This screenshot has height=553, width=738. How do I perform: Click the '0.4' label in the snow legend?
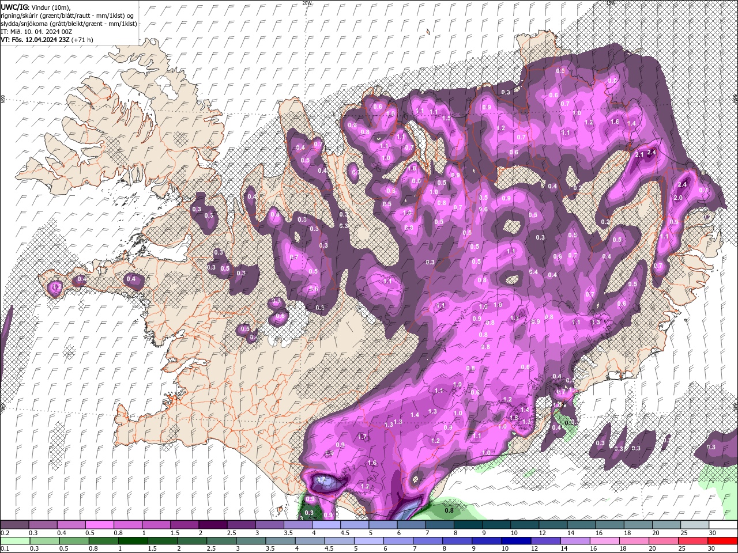click(62, 533)
